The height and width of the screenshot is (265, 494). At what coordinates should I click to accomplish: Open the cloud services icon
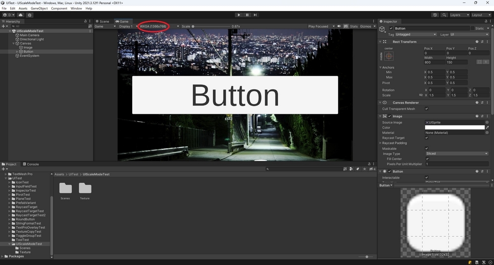point(21,15)
